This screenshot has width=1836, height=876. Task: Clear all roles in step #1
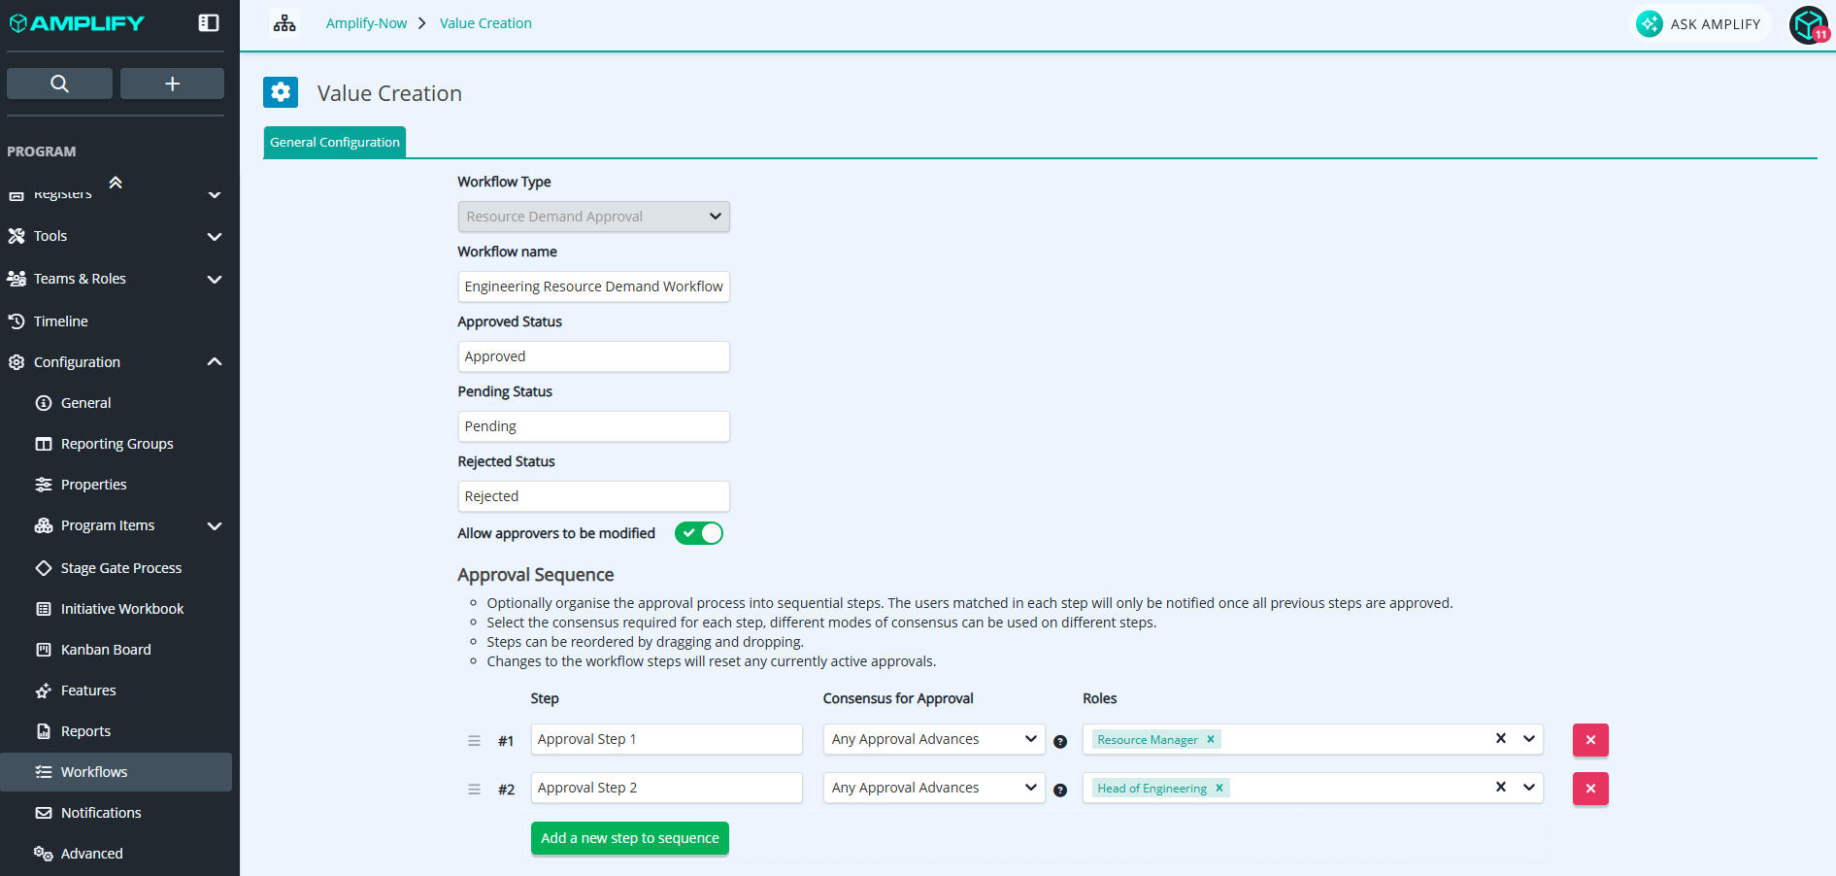pyautogui.click(x=1501, y=738)
